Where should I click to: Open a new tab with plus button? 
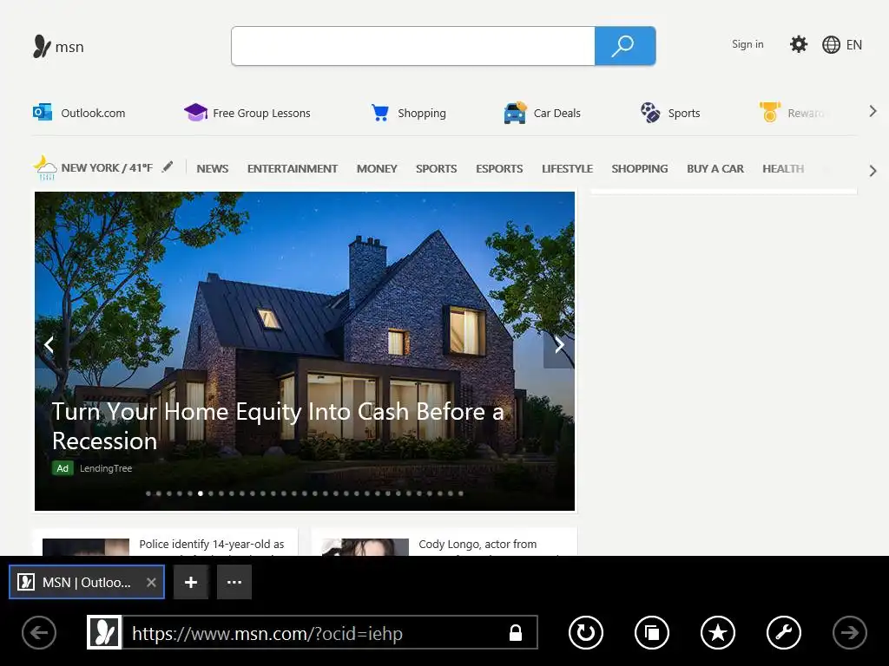point(191,582)
